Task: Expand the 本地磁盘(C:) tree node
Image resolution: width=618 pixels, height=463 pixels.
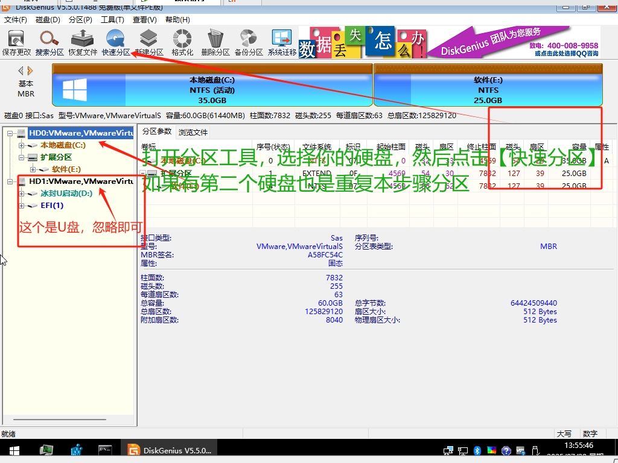Action: 22,145
